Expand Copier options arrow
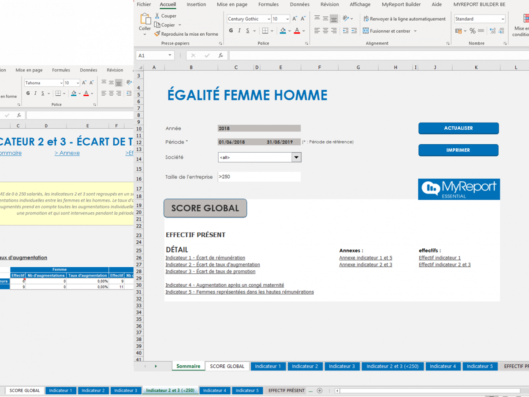The image size is (529, 397). click(179, 25)
